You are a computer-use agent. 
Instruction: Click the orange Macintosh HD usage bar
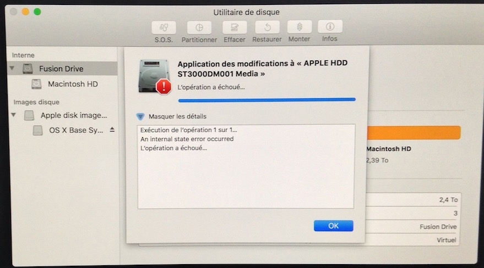[x=414, y=132]
